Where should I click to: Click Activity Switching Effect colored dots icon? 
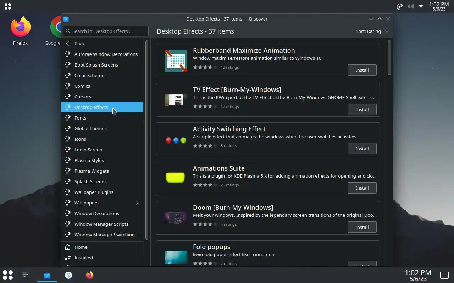176,140
